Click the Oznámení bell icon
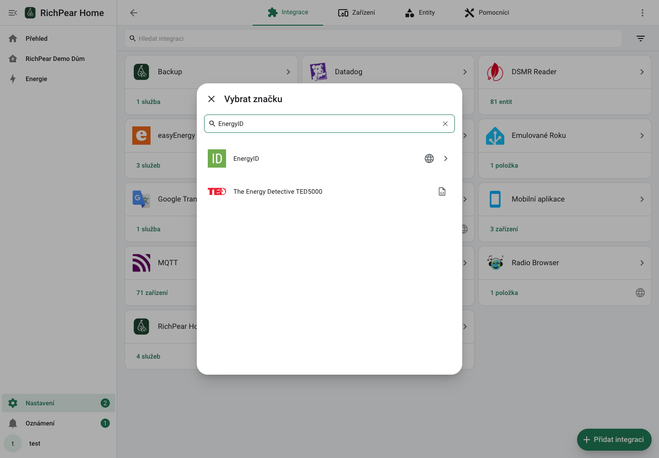659x458 pixels. coord(13,423)
